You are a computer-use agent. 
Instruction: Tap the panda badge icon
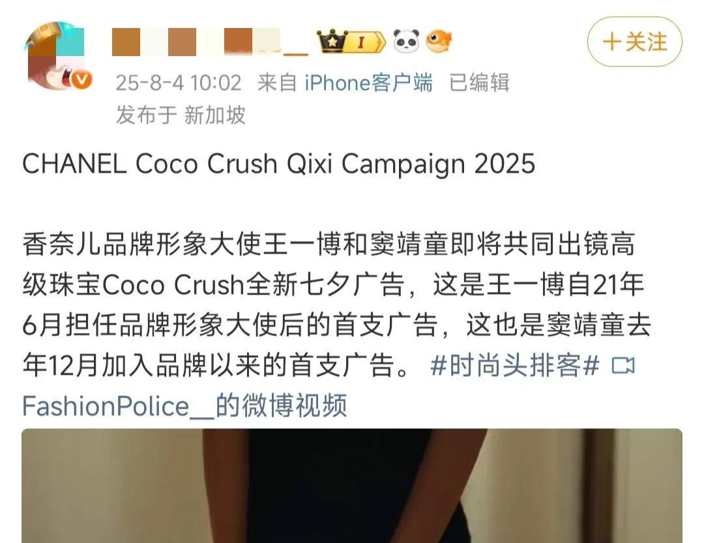406,41
